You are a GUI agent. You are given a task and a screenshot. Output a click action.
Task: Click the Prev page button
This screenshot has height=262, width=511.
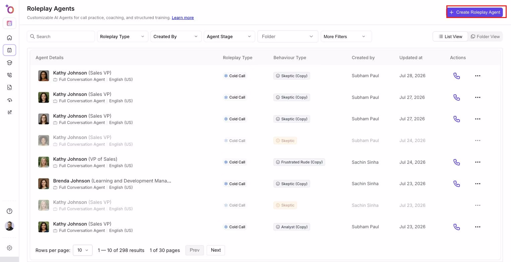(195, 250)
